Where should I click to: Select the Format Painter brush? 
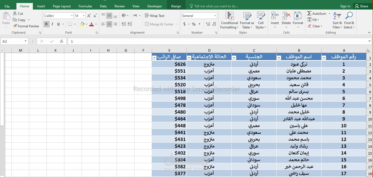(x=15, y=26)
